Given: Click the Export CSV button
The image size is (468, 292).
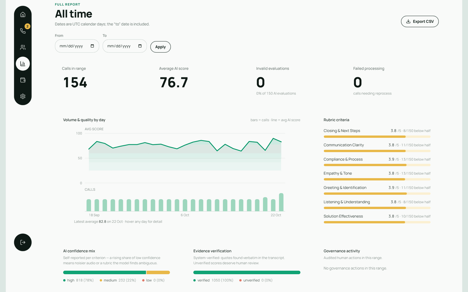Looking at the screenshot, I should tap(420, 22).
